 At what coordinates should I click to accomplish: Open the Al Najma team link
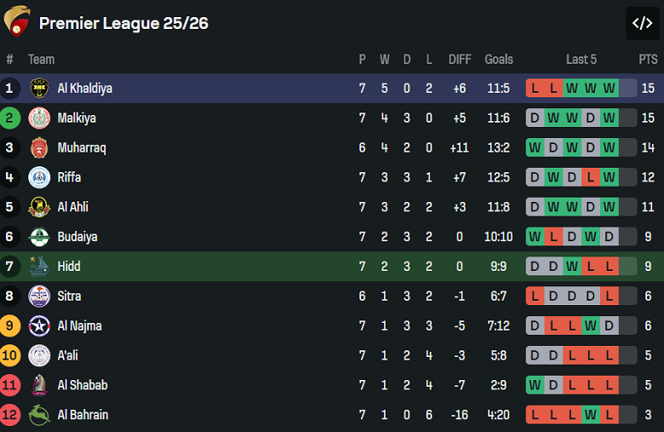coord(79,325)
